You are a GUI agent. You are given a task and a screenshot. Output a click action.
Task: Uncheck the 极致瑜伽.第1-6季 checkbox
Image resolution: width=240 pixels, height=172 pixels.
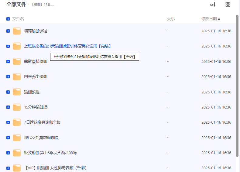[x=8, y=153]
